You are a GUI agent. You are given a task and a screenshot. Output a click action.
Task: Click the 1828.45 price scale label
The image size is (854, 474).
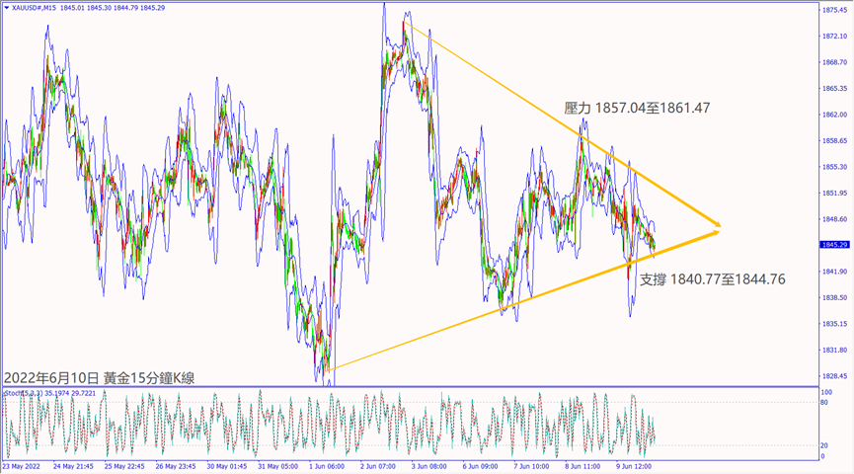coord(834,376)
